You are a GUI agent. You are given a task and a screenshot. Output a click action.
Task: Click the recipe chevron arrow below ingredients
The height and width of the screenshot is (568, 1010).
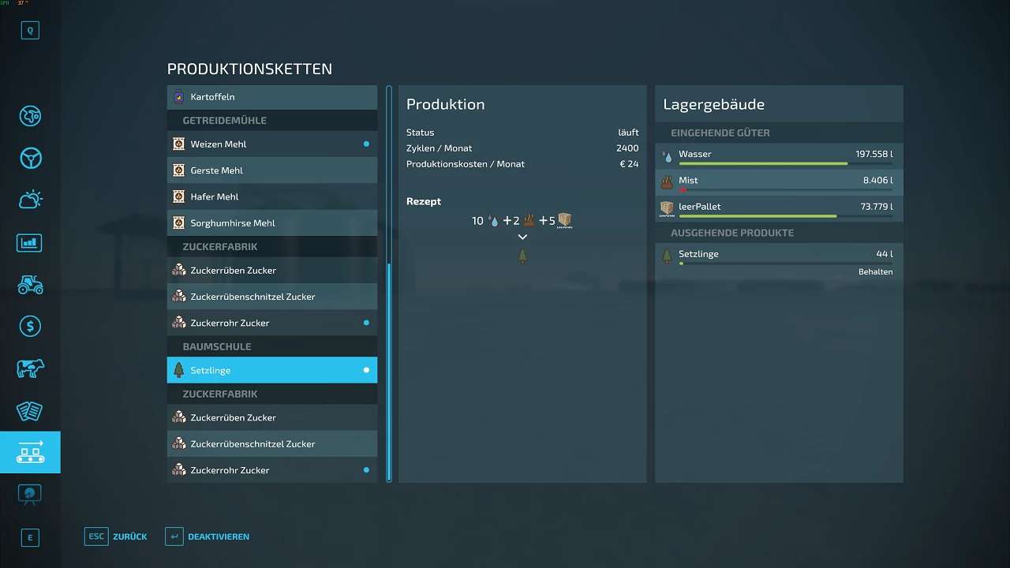(x=522, y=237)
